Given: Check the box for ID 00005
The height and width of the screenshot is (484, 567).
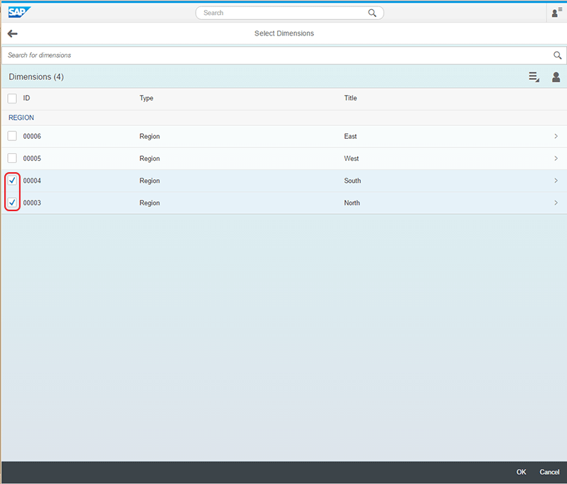Looking at the screenshot, I should tap(12, 158).
